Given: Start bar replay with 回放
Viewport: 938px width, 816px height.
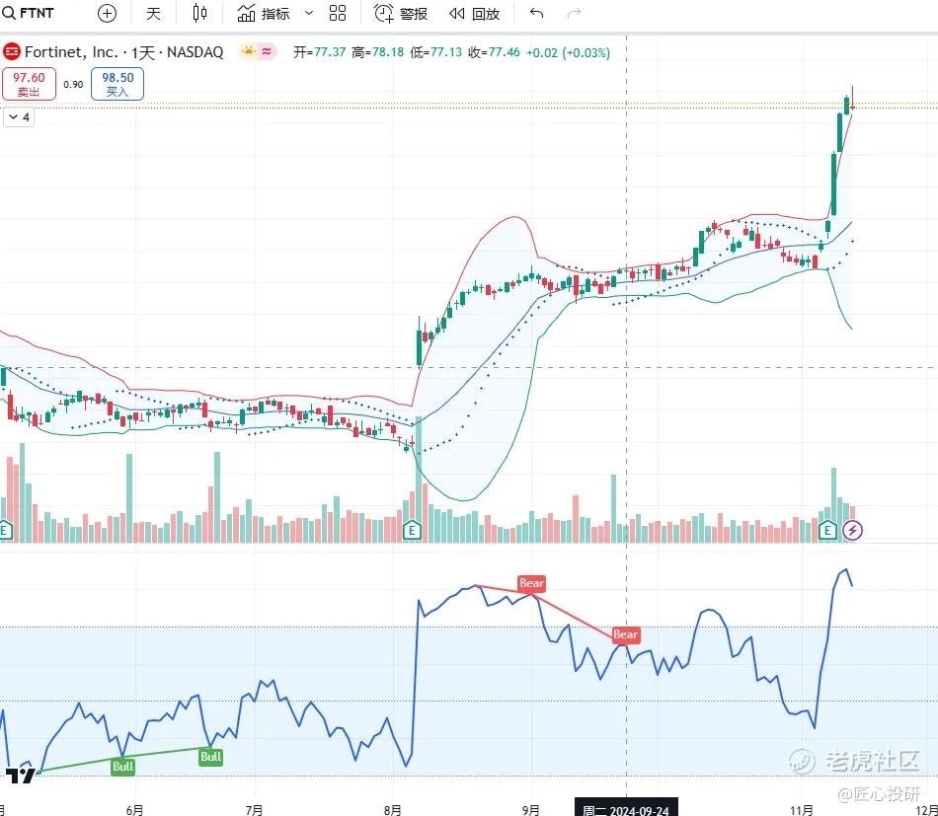Looking at the screenshot, I should click(x=474, y=14).
